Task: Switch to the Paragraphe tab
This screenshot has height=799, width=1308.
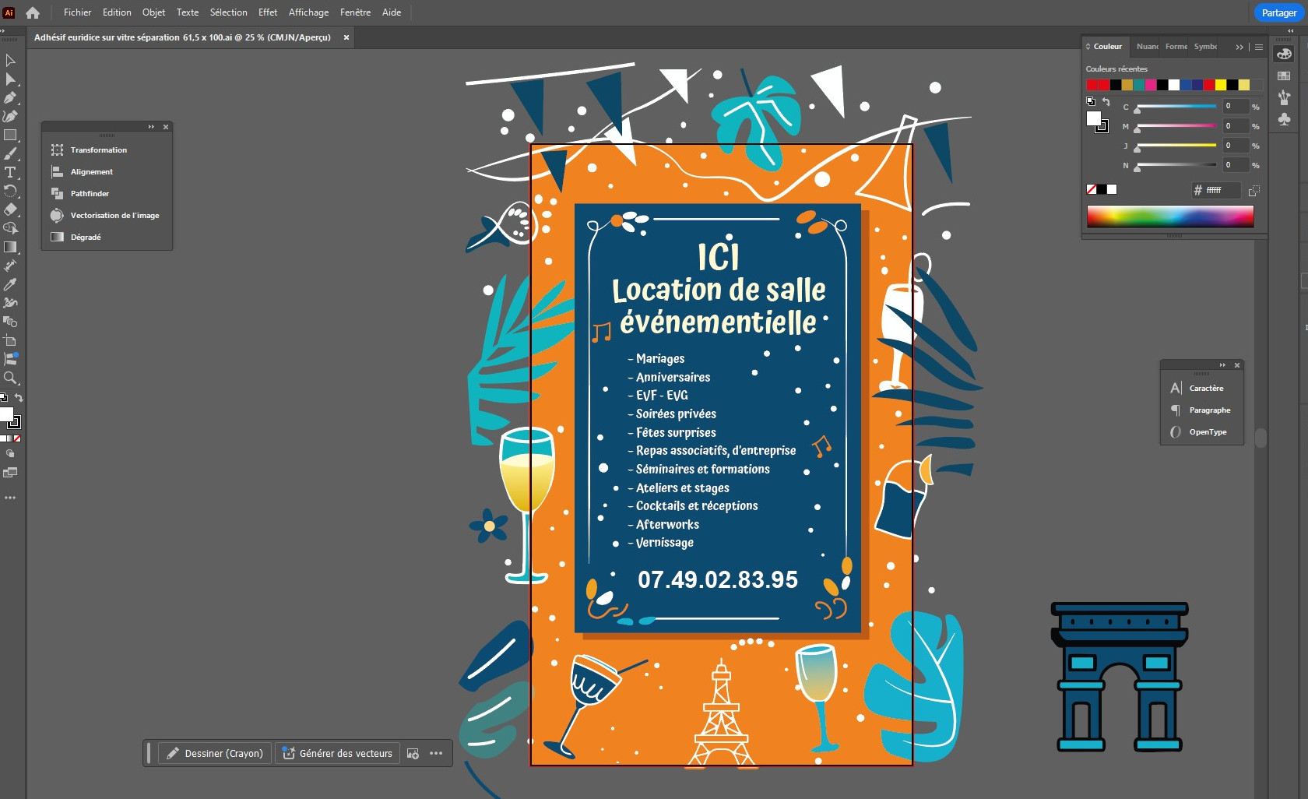Action: point(1208,410)
